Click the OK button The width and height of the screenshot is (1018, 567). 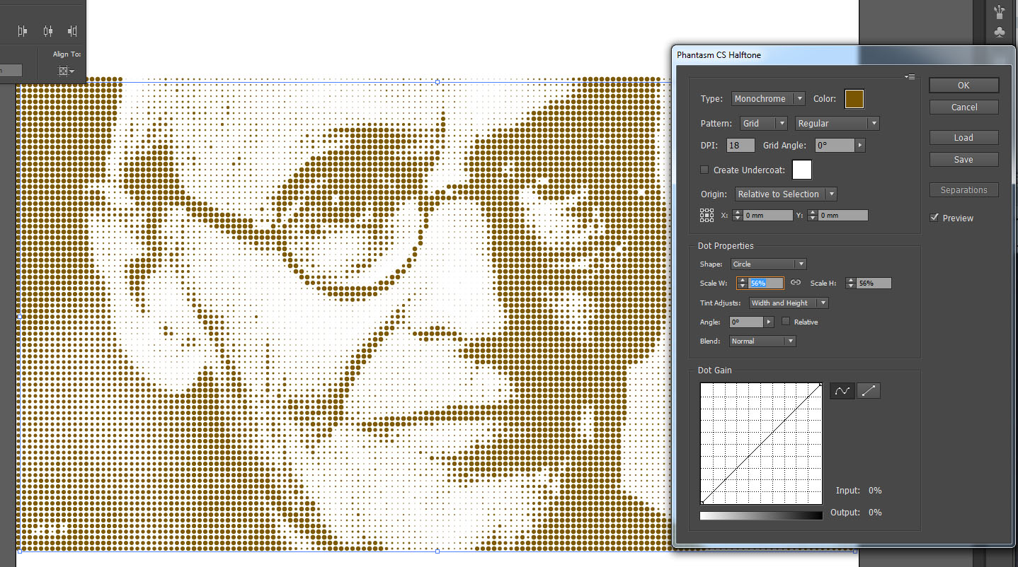963,85
